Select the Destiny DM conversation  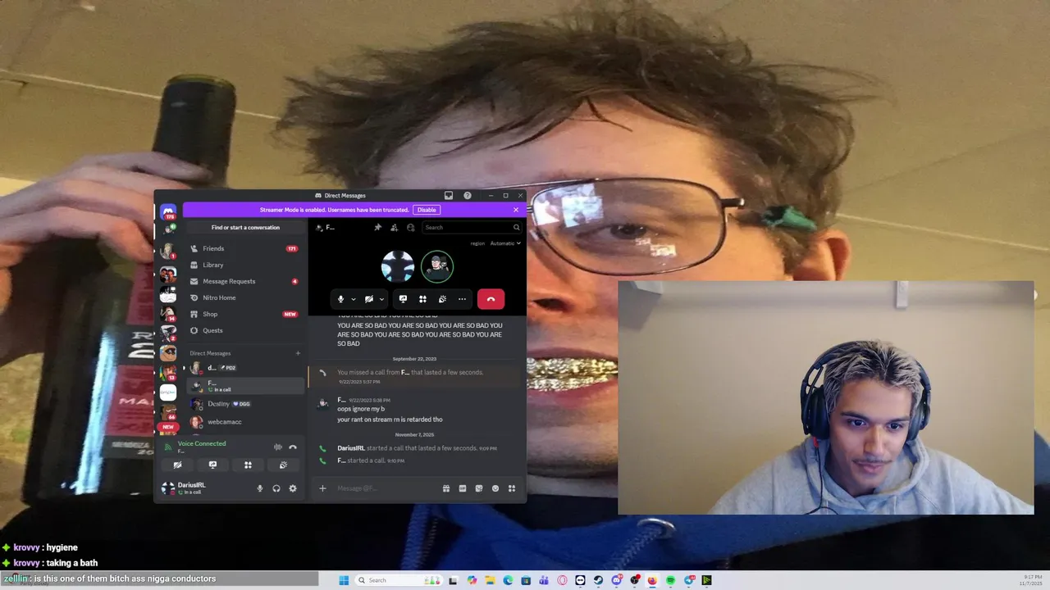tap(245, 404)
